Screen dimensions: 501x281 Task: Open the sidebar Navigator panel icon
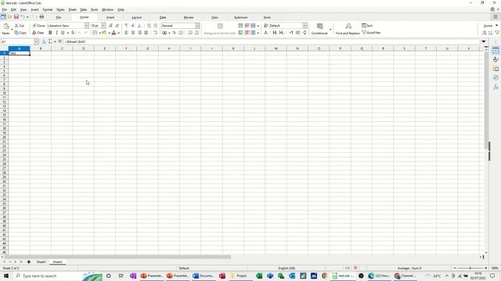click(496, 78)
